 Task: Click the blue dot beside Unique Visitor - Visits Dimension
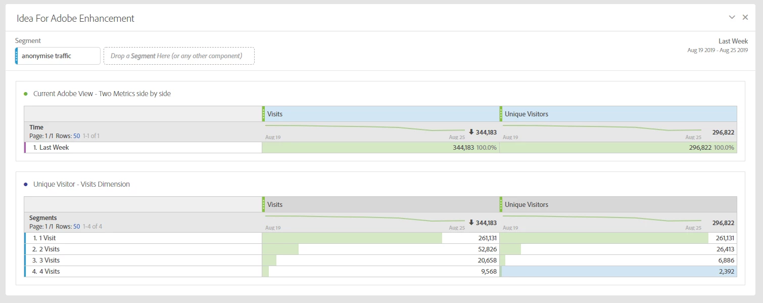[26, 184]
